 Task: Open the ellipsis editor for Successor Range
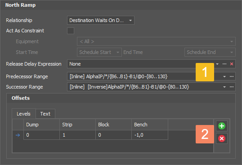click(232, 87)
